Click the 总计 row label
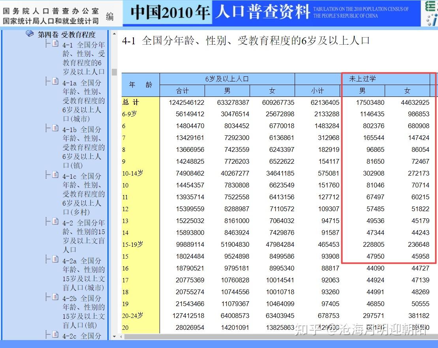 130,102
